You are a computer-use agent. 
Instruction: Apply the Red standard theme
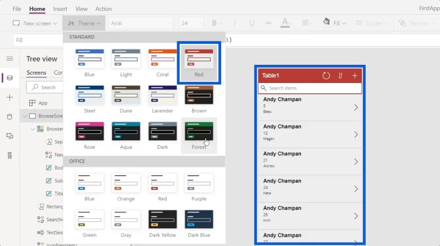(199, 63)
